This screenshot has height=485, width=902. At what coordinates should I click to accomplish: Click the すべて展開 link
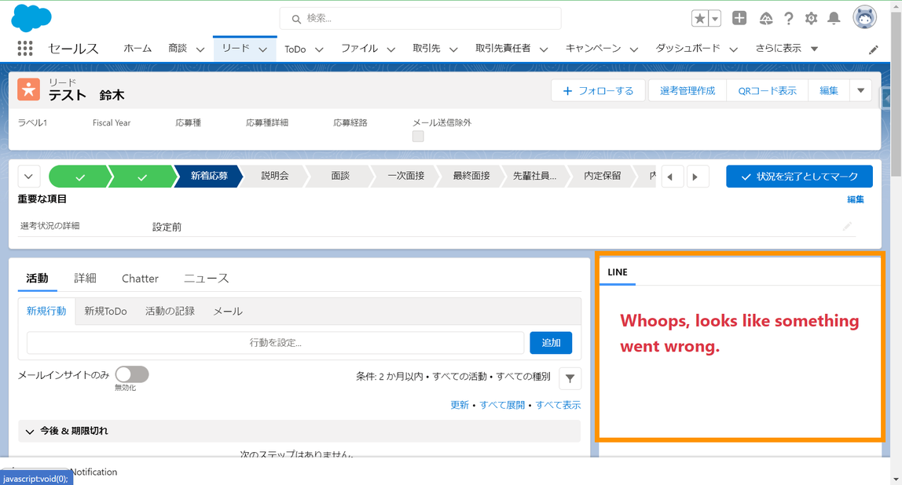coord(504,404)
